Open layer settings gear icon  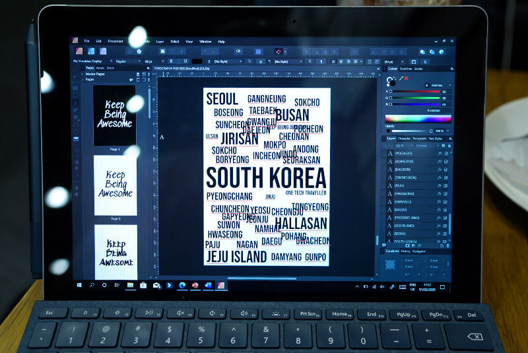(x=443, y=146)
